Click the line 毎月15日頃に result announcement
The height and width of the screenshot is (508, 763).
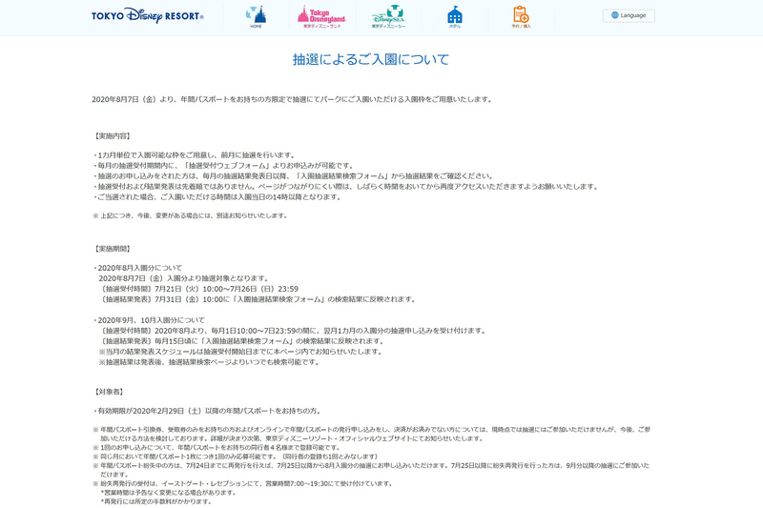[242, 341]
